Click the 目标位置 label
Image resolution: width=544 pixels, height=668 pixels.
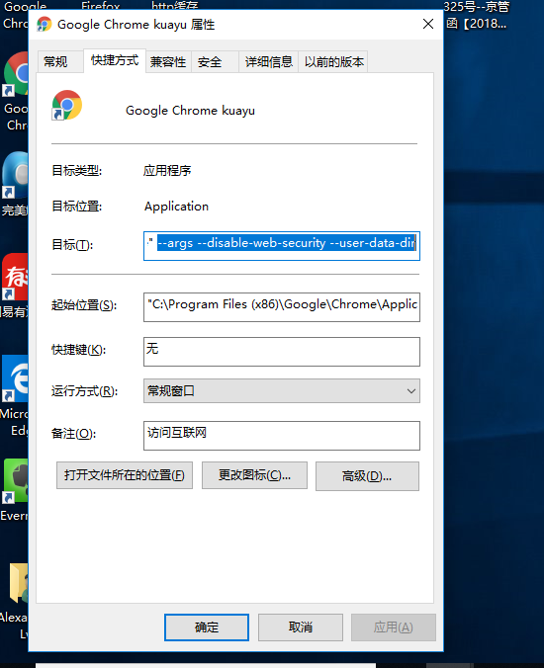[77, 207]
